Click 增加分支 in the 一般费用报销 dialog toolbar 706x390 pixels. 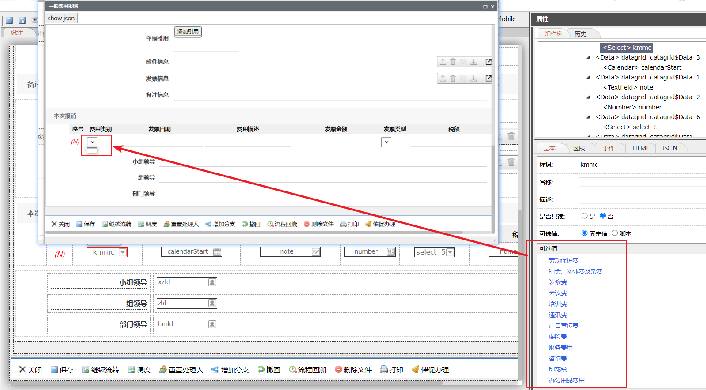pos(220,224)
